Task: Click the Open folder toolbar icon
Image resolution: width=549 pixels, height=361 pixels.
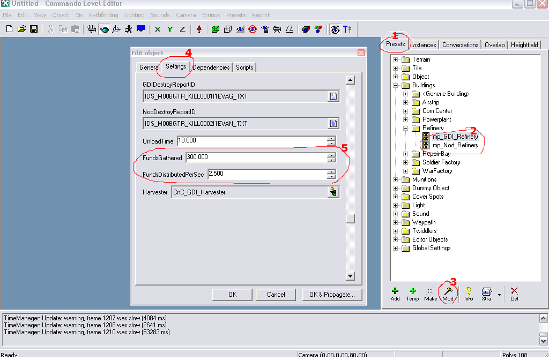Action: (x=21, y=29)
